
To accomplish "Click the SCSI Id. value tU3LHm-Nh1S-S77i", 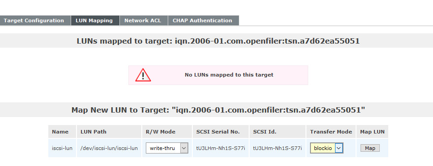I will [x=277, y=148].
